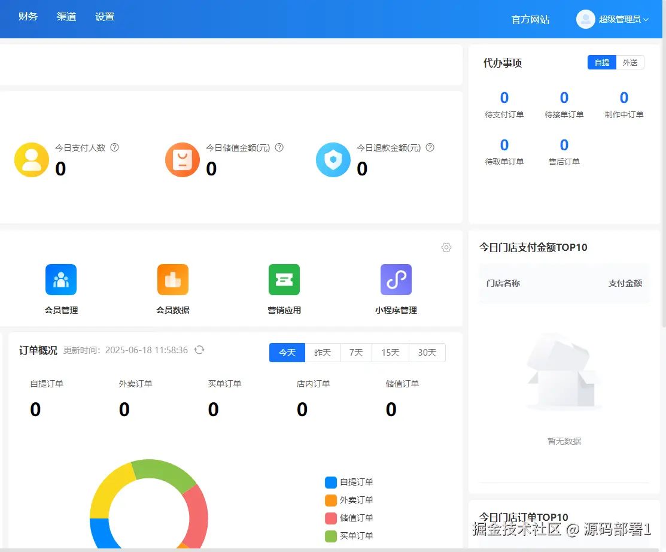Viewport: 666px width, 552px height.
Task: Select the 会员数据 (Member Data) icon
Action: coord(172,280)
